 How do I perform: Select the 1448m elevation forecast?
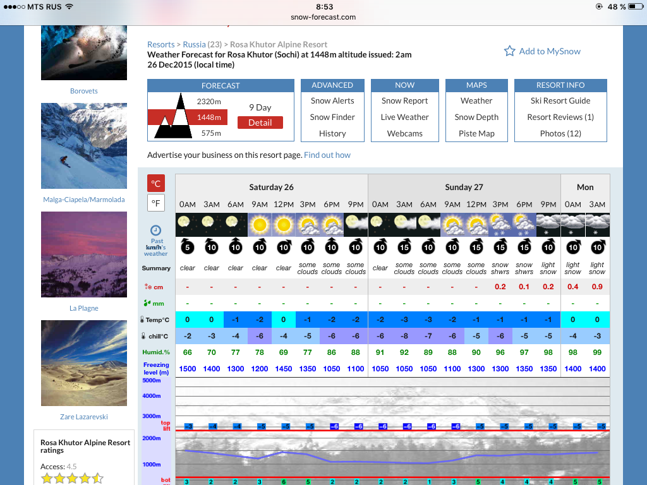(209, 117)
